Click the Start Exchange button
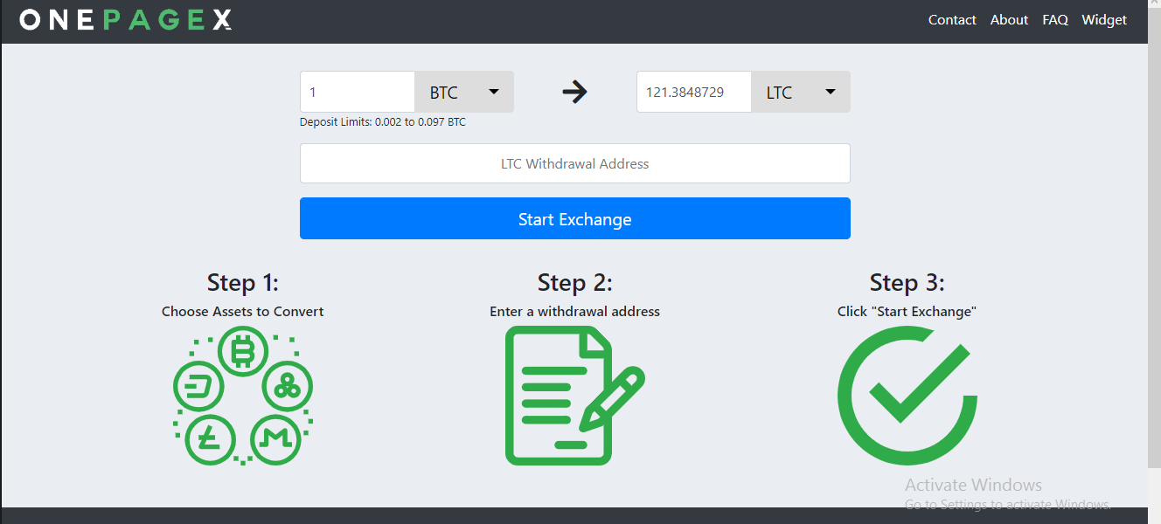The height and width of the screenshot is (524, 1161). click(x=575, y=218)
